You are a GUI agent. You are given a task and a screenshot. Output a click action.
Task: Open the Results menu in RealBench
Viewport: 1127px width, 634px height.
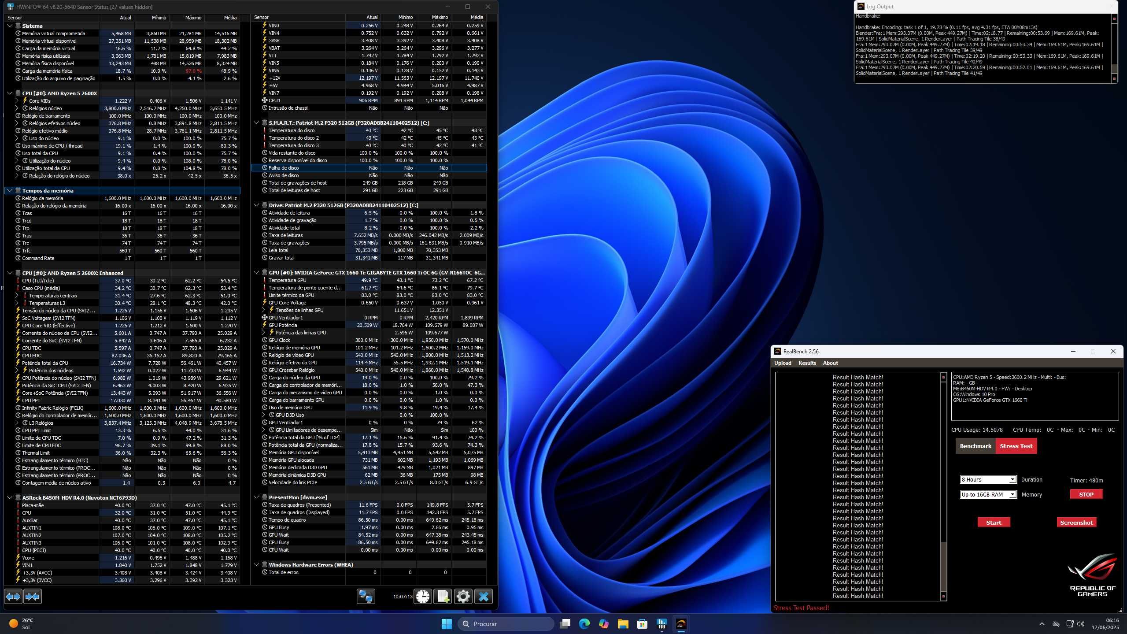coord(807,363)
